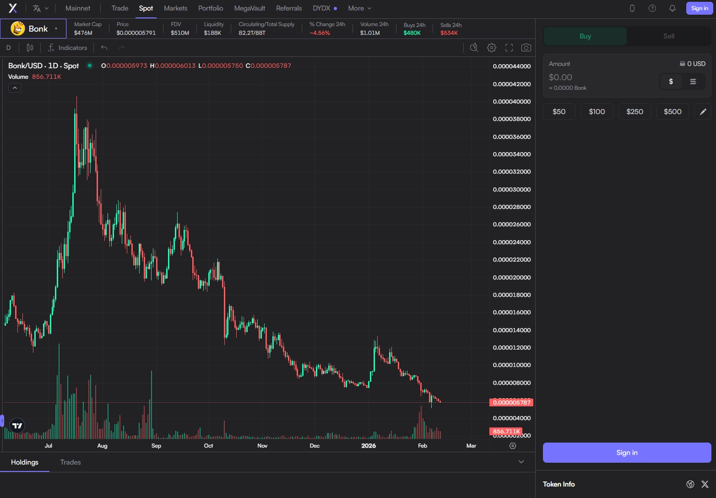Toggle fullscreen chart mode
The image size is (716, 498).
click(509, 48)
